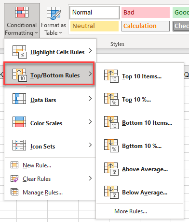Image resolution: width=189 pixels, height=222 pixels.
Task: Click the Bottom 10 Items icon
Action: (x=111, y=122)
